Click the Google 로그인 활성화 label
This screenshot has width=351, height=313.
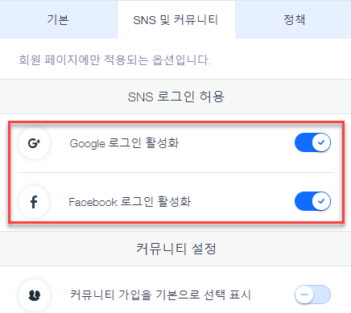(x=124, y=143)
